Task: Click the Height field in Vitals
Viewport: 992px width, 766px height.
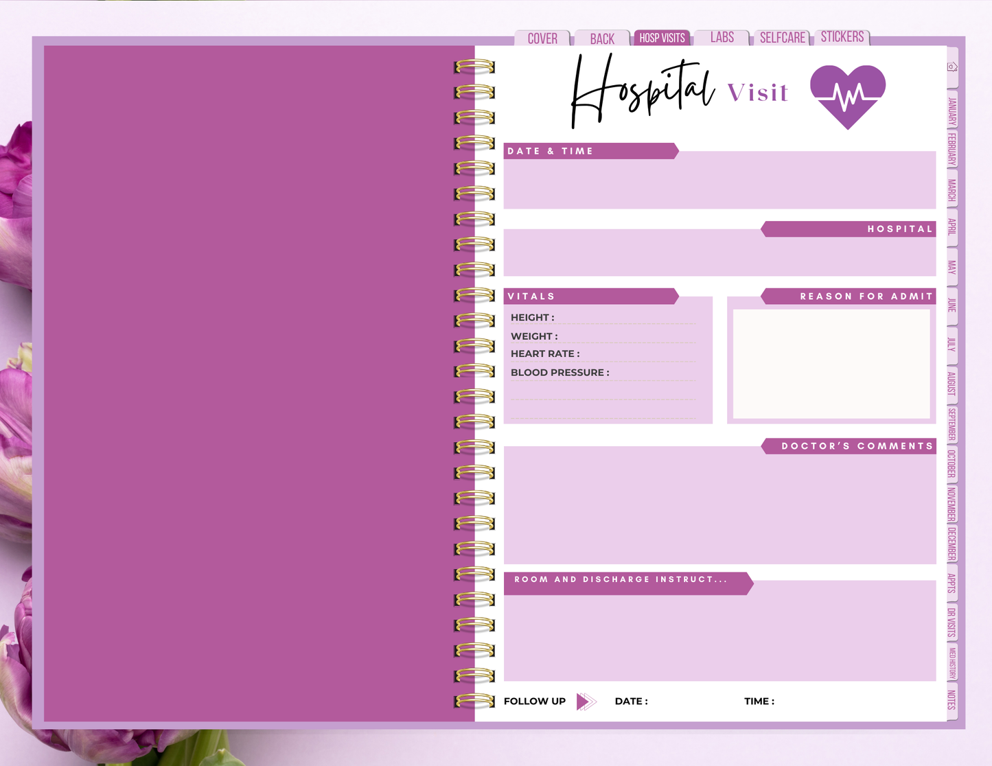Action: point(625,318)
